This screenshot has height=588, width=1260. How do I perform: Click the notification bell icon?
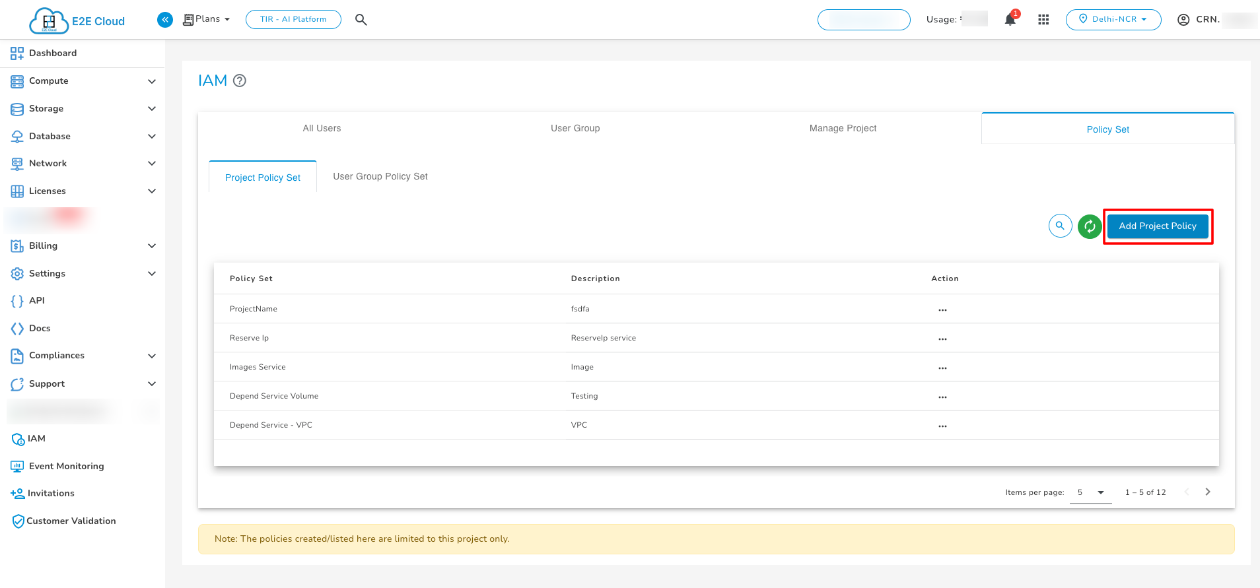[1010, 20]
